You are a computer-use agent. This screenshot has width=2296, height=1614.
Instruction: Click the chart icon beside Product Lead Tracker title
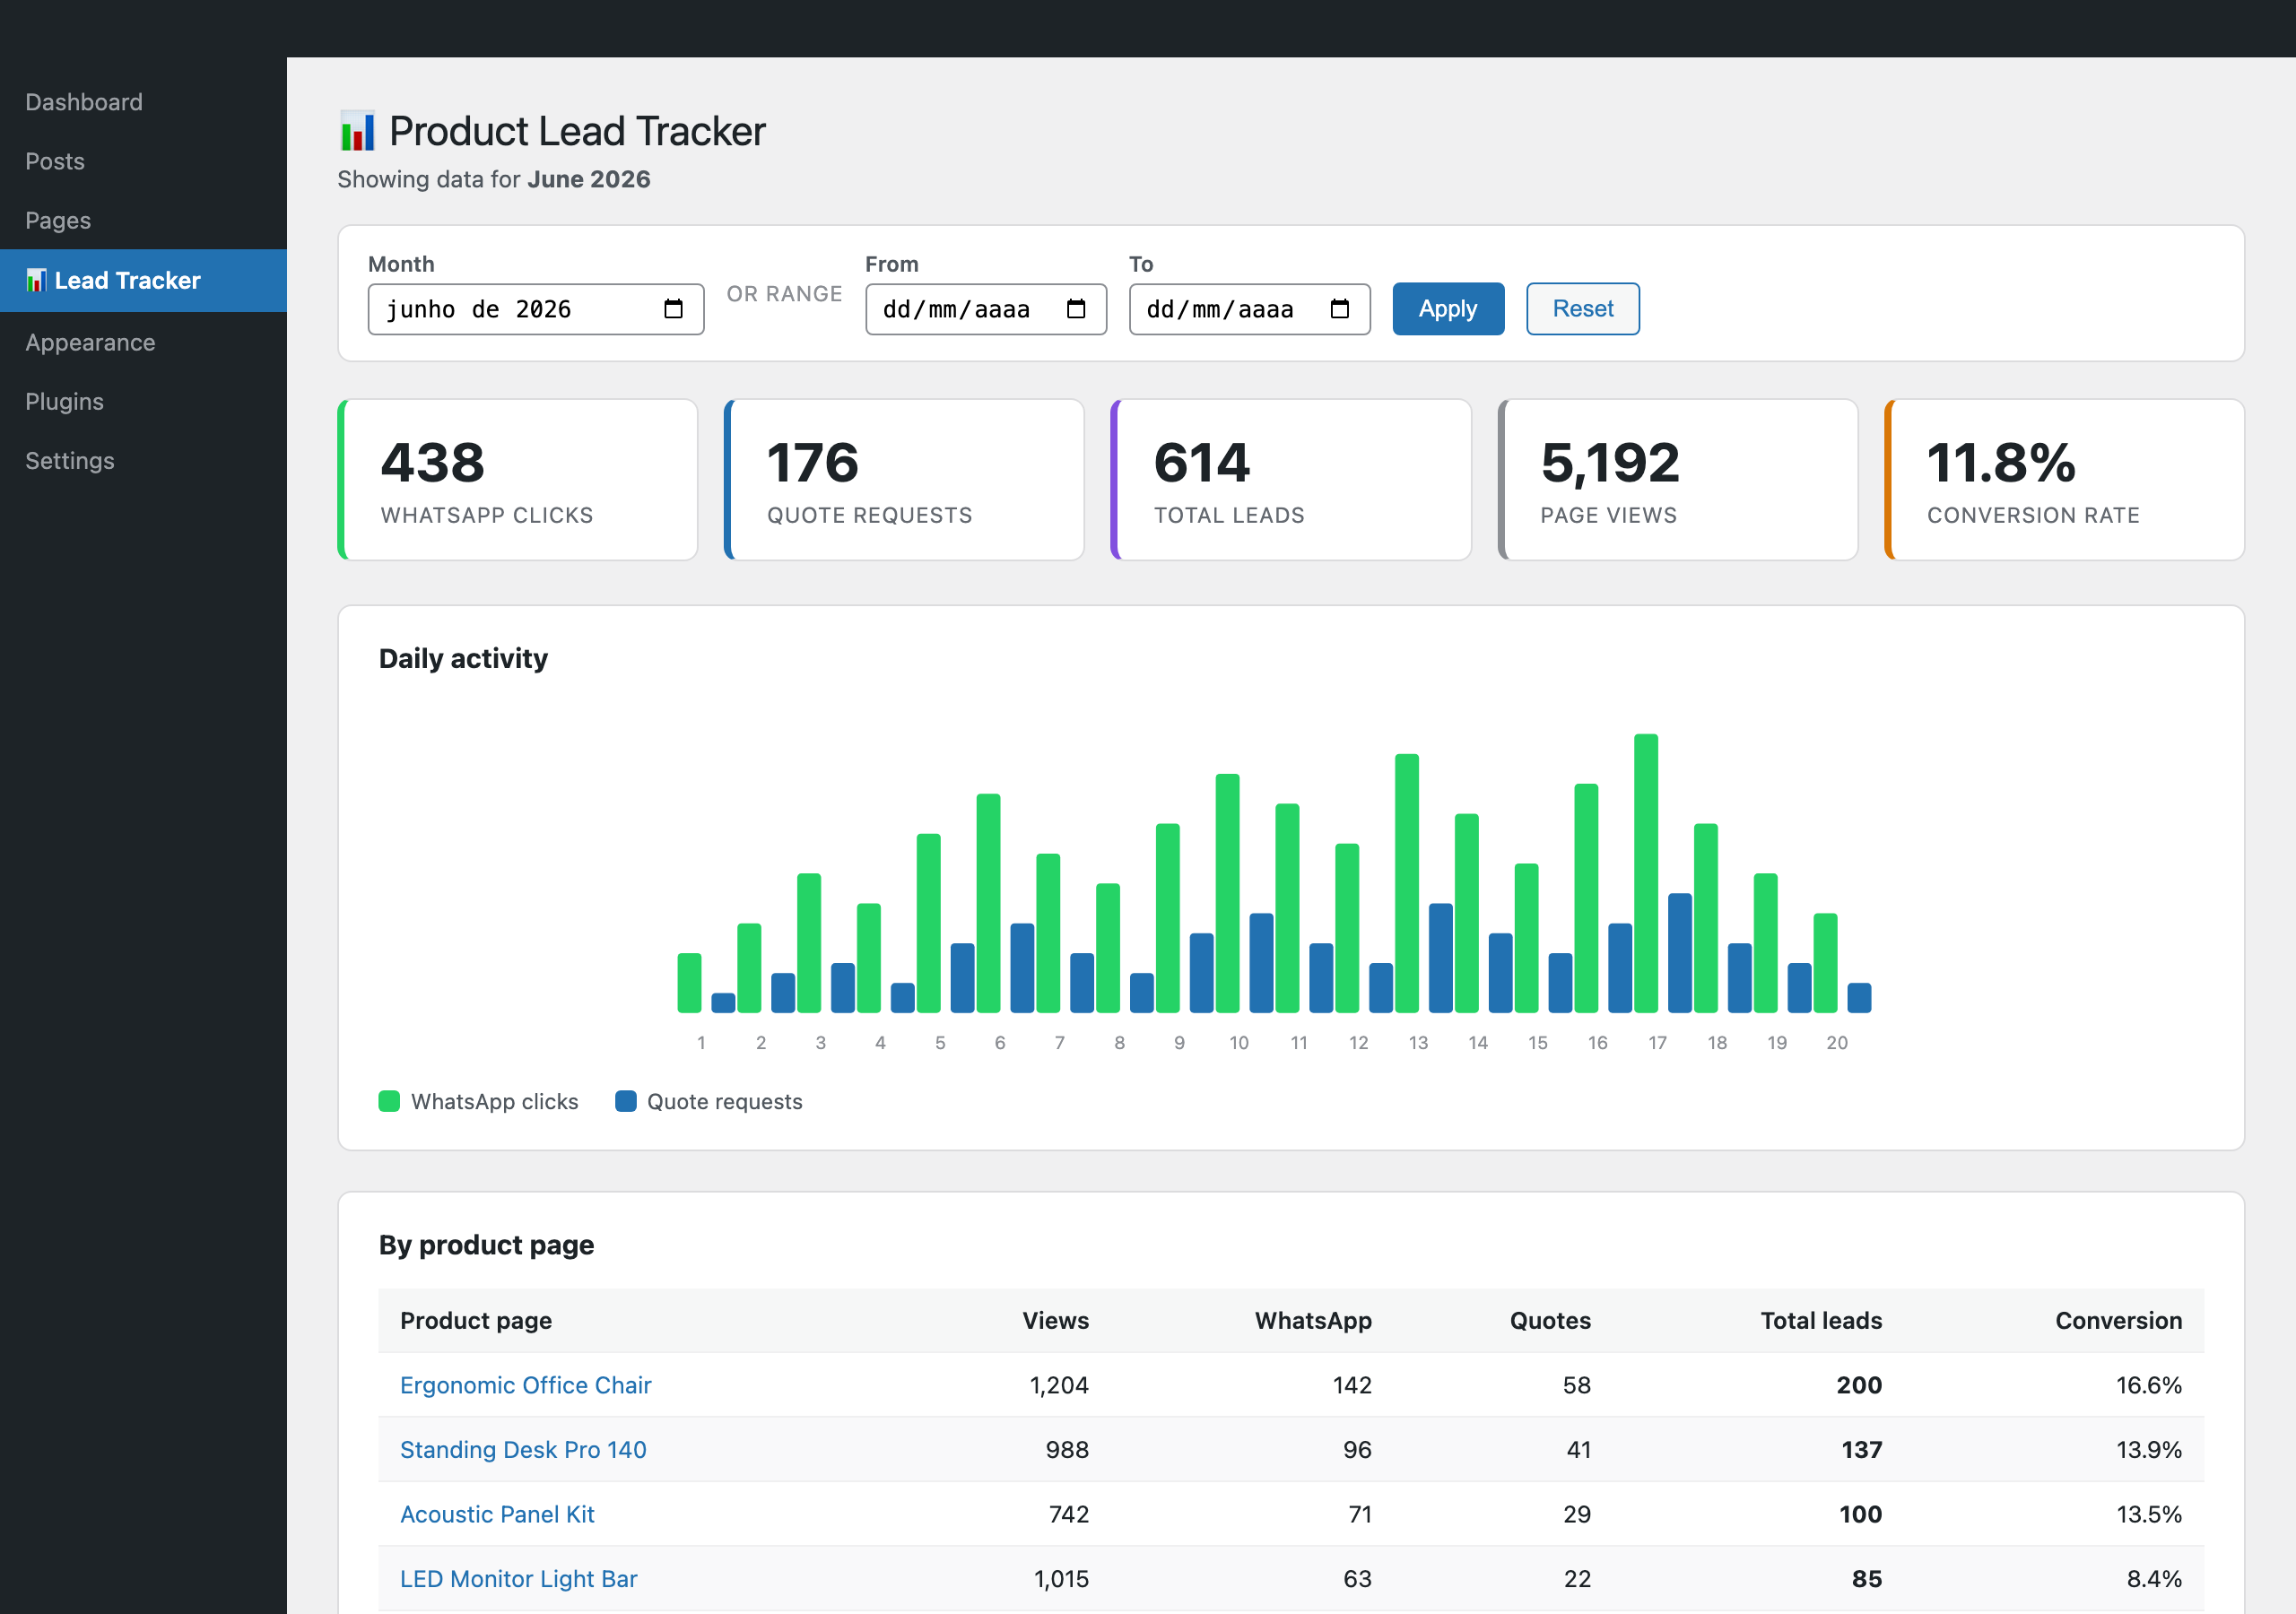(357, 131)
